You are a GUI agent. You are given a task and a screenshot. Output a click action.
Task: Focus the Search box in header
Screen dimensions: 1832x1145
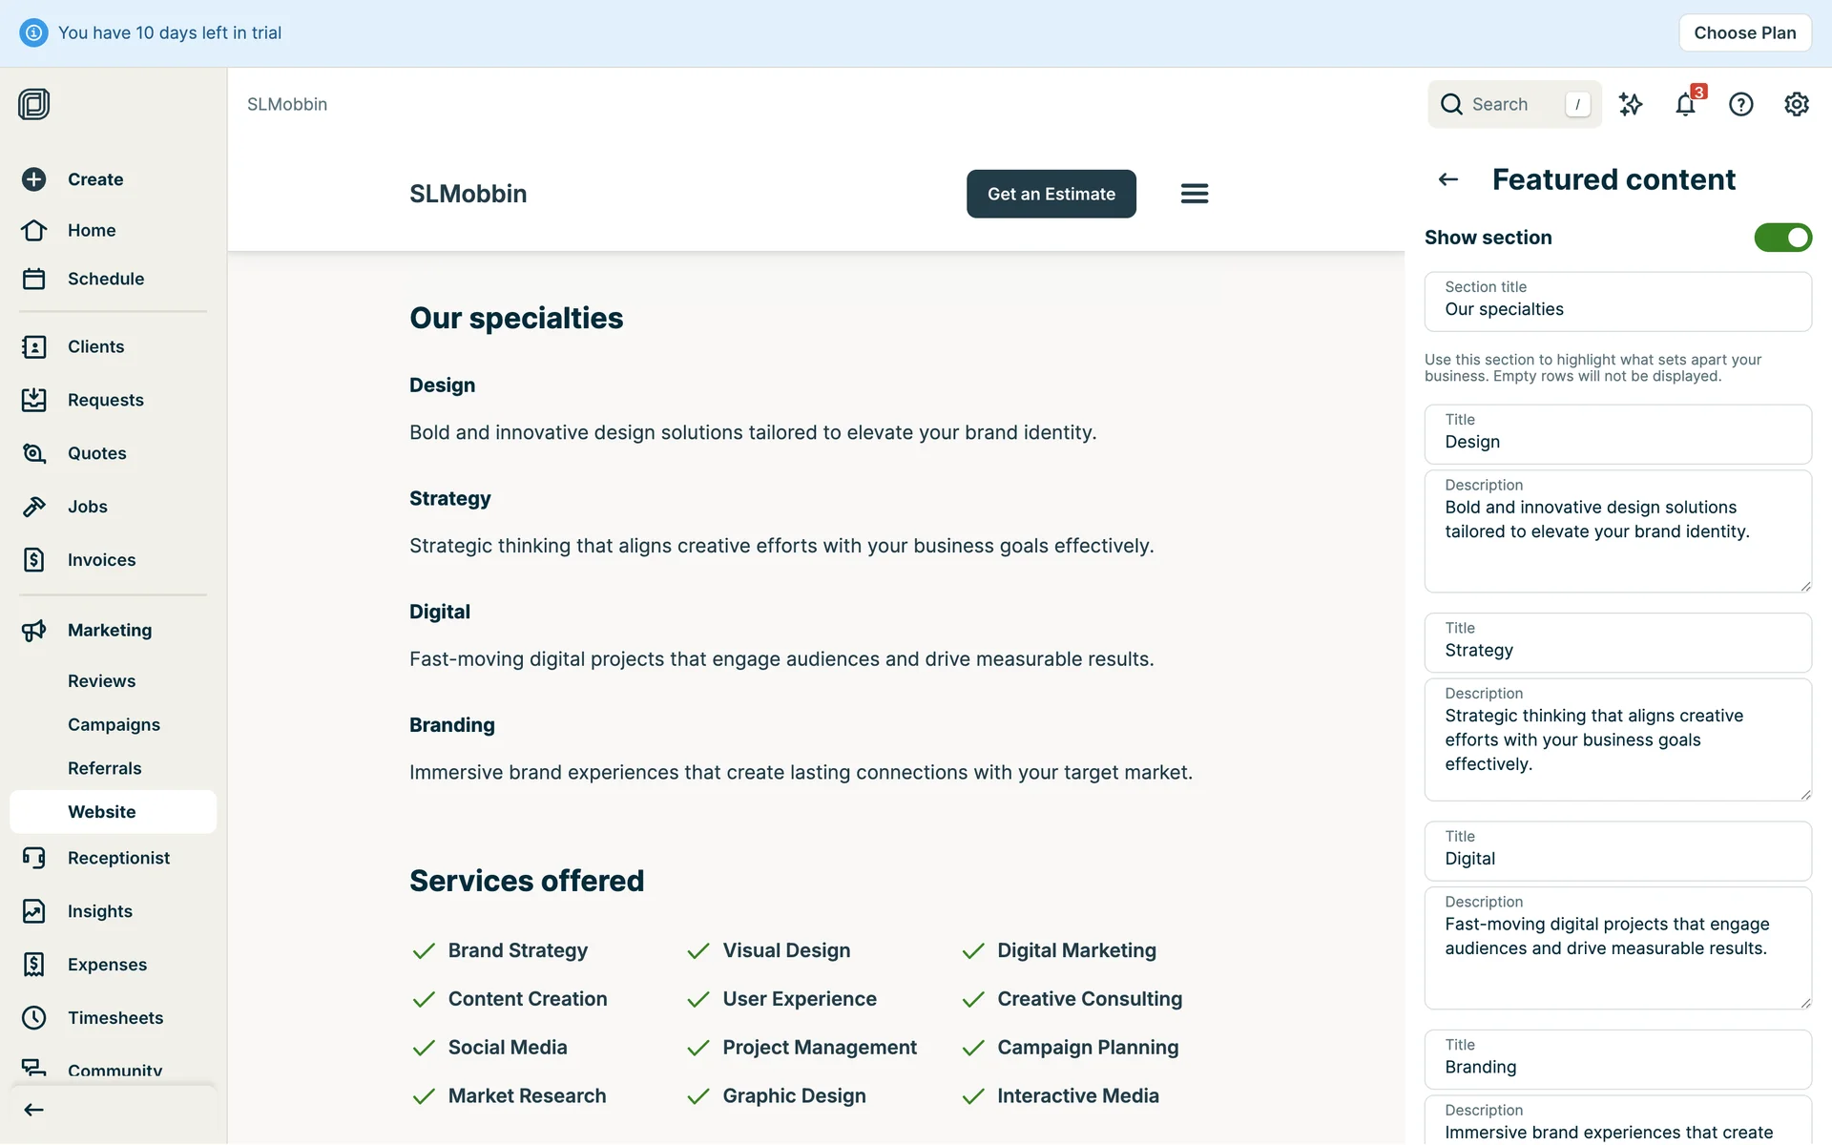(x=1513, y=104)
